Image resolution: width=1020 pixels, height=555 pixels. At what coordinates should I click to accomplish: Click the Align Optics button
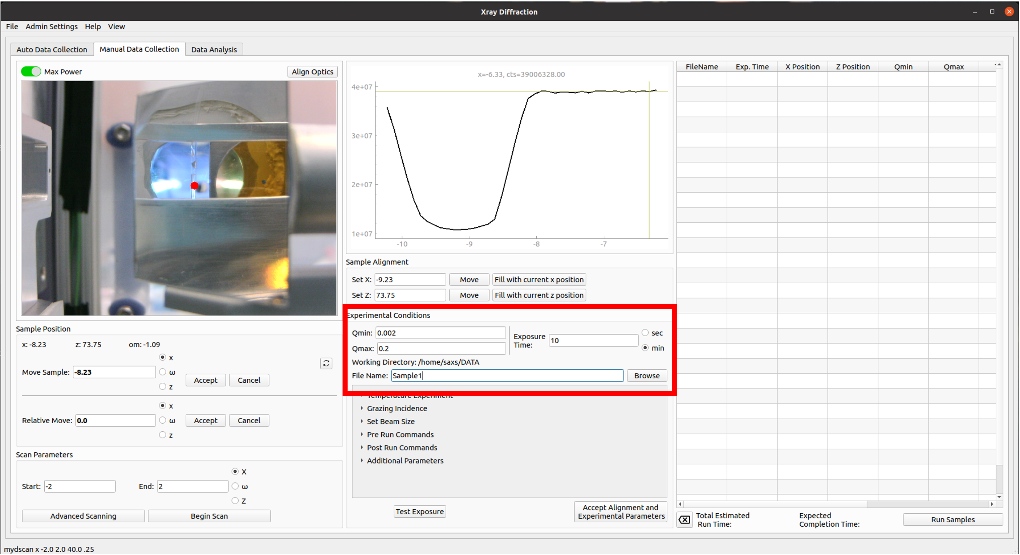point(312,71)
